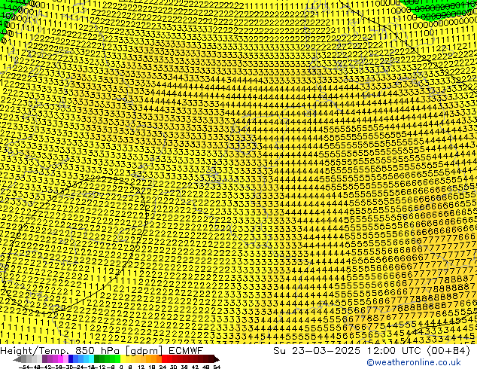Click the forecast date 'Su 23-03-2025 12:00 UTC (00+84)'
The image size is (477, 369).
(x=372, y=351)
